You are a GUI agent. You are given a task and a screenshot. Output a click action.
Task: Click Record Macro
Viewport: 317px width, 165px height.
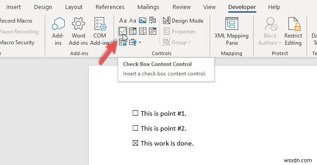(x=16, y=21)
